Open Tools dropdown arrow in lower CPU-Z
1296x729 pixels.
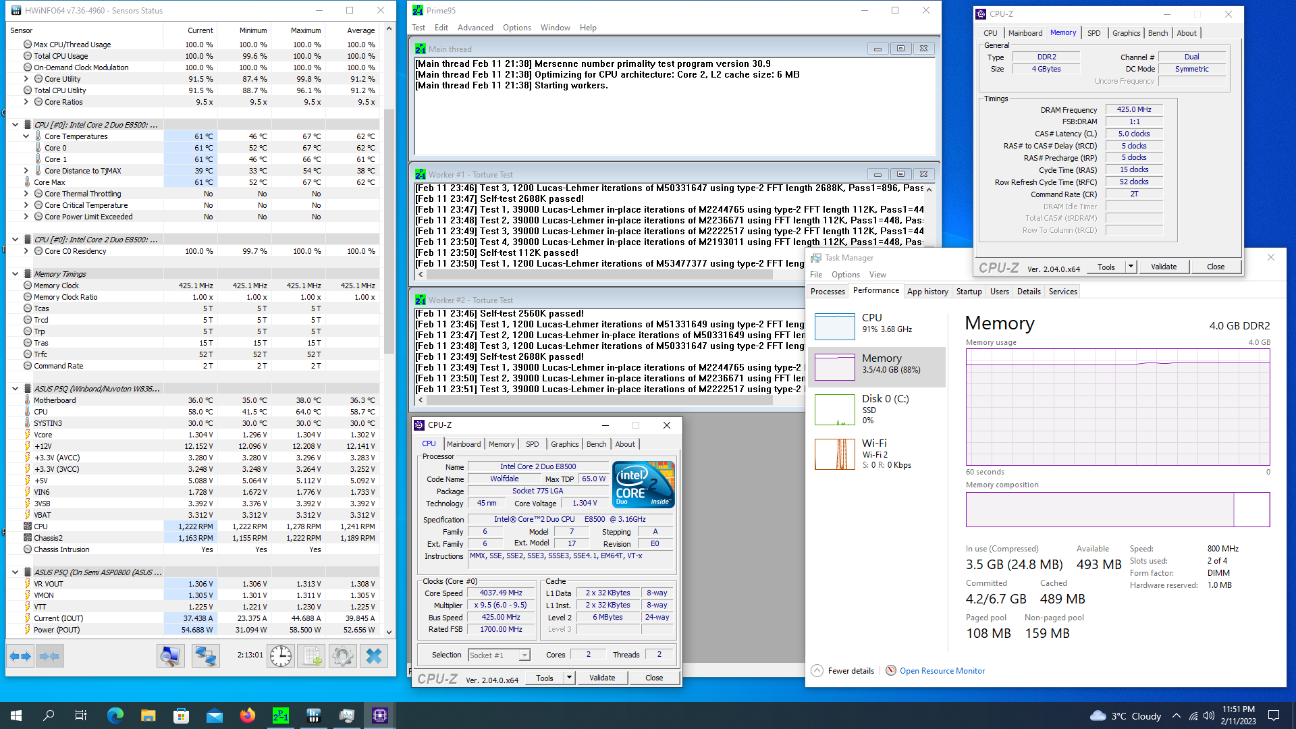tap(569, 678)
